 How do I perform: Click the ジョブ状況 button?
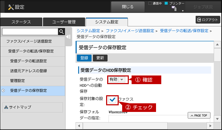(x=203, y=7)
